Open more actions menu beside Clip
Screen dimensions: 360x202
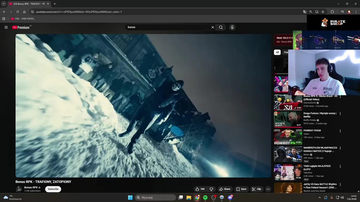click(268, 189)
